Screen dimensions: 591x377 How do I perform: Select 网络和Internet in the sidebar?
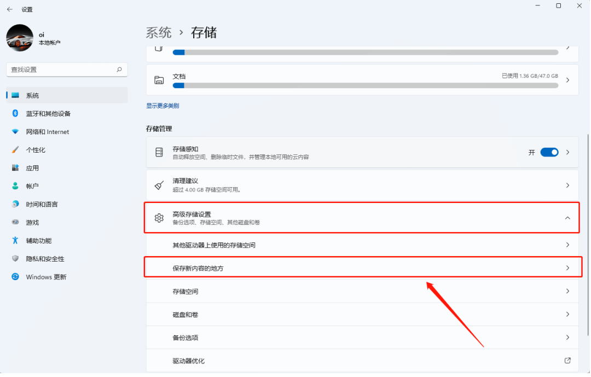44,131
